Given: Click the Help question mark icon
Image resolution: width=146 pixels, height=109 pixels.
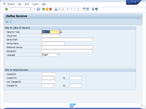Looking at the screenshot, I should 93,9.
